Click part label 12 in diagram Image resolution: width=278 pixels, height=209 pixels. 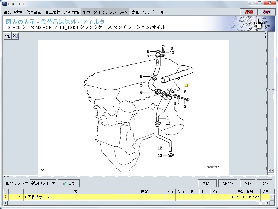(160, 148)
